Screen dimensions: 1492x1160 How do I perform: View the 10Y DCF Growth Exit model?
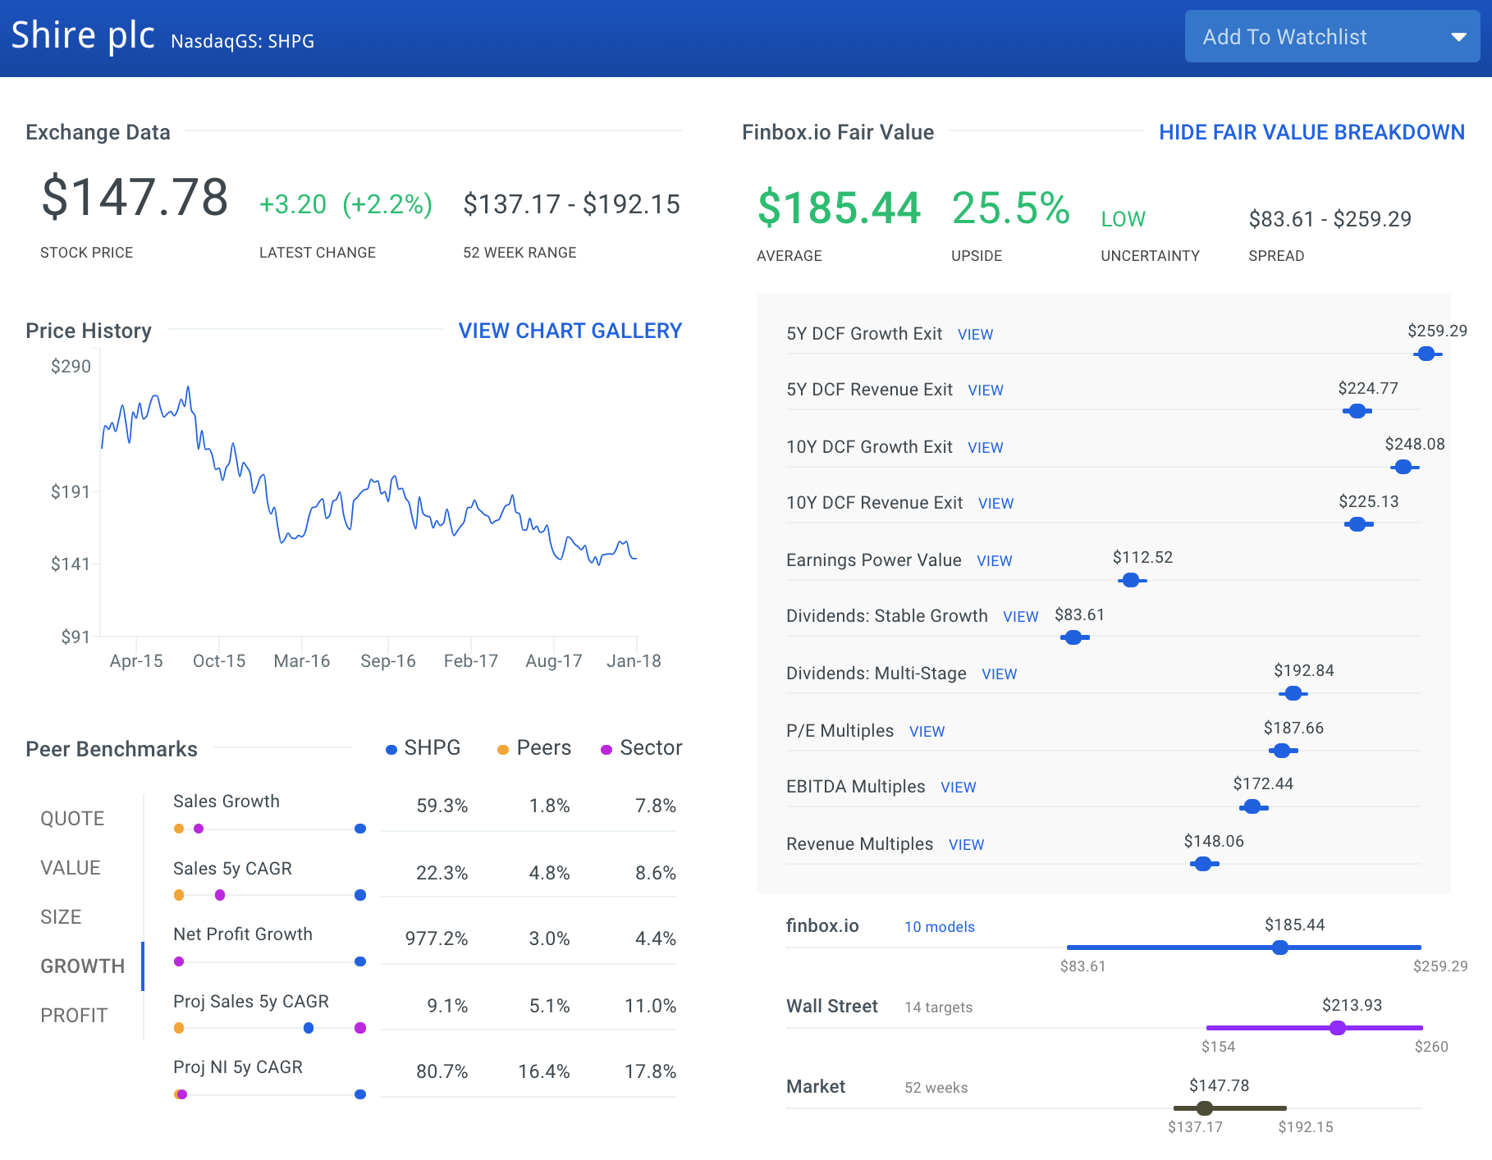(x=986, y=448)
